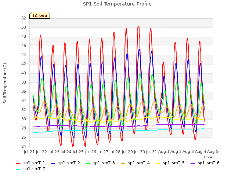The height and width of the screenshot is (176, 235).
Task: Click the red sp1_smT_1 legend swatch
Action: (18, 164)
